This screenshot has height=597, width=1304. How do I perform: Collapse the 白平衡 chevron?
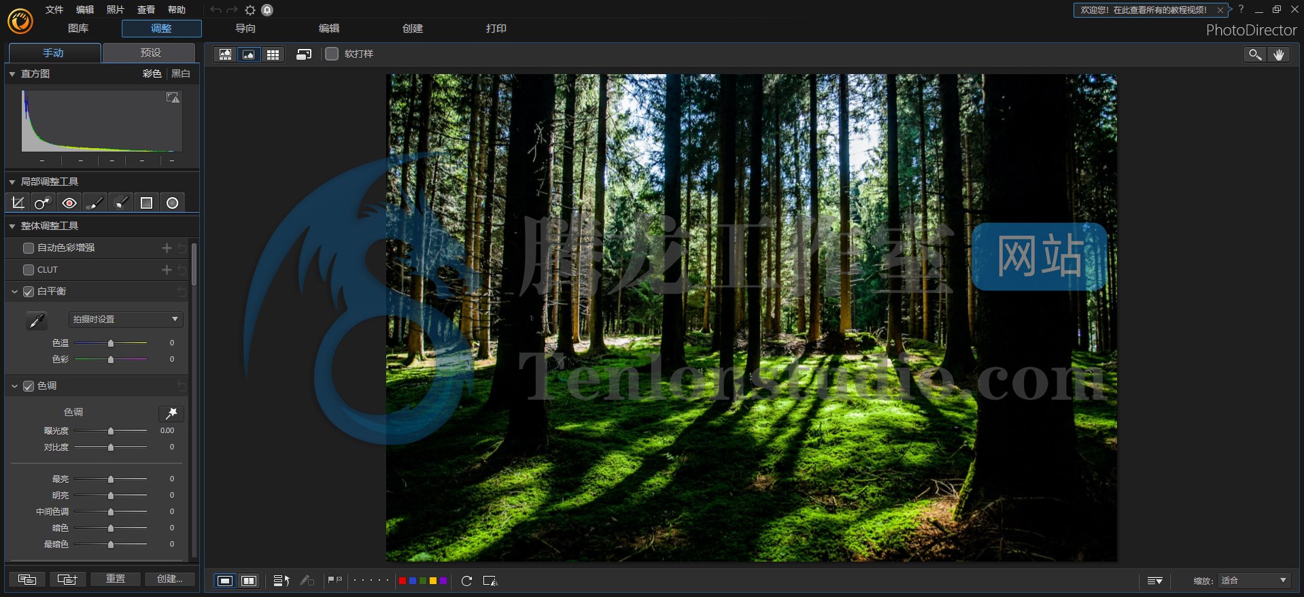(x=14, y=292)
